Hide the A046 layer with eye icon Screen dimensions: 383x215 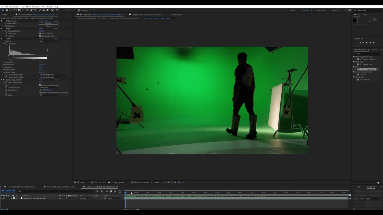click(x=2, y=198)
